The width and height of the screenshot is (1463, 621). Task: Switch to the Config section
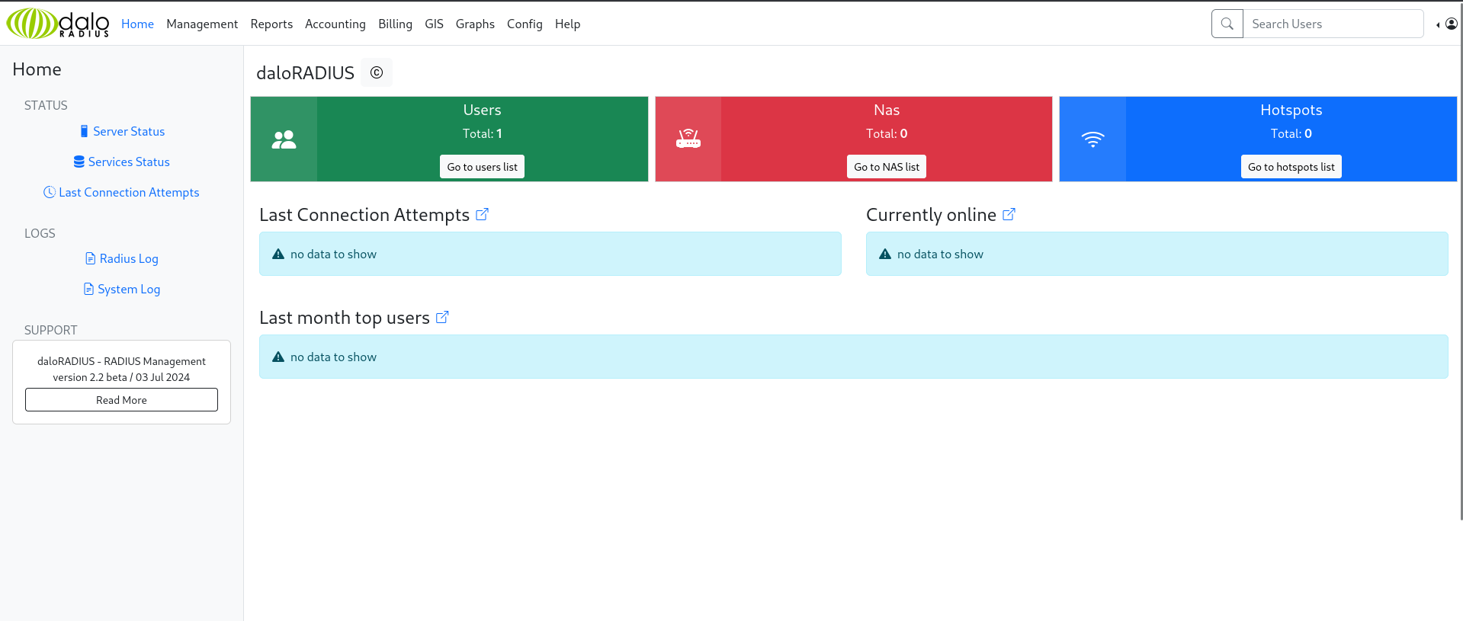click(x=525, y=24)
